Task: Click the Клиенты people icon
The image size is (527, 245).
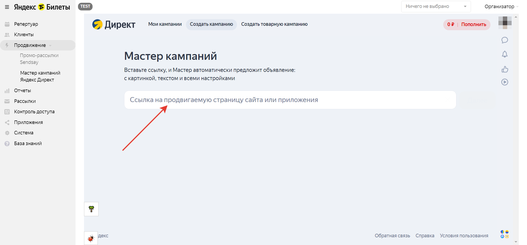Action: coord(7,35)
